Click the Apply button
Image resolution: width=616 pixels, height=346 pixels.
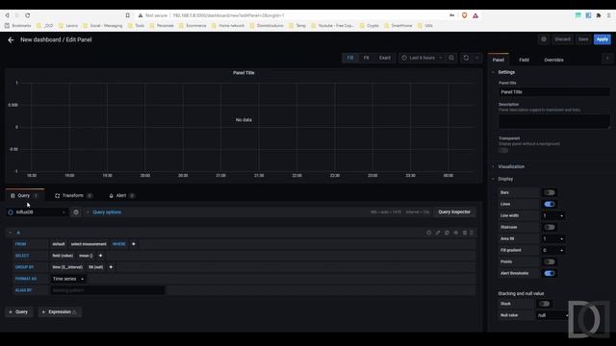tap(602, 39)
